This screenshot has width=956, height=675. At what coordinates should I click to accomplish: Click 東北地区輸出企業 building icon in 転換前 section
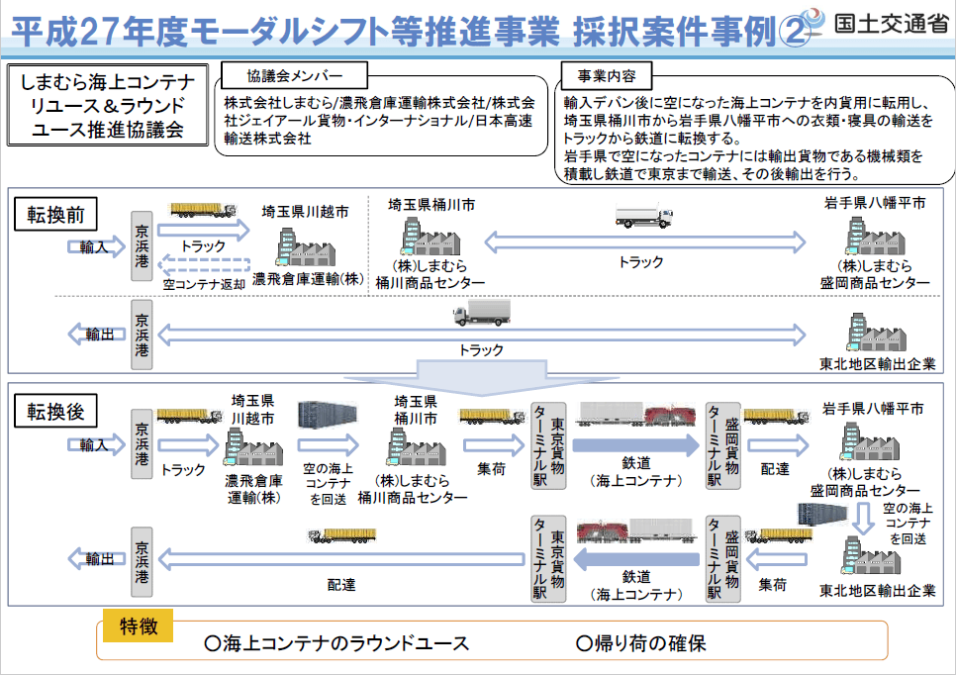[x=877, y=332]
